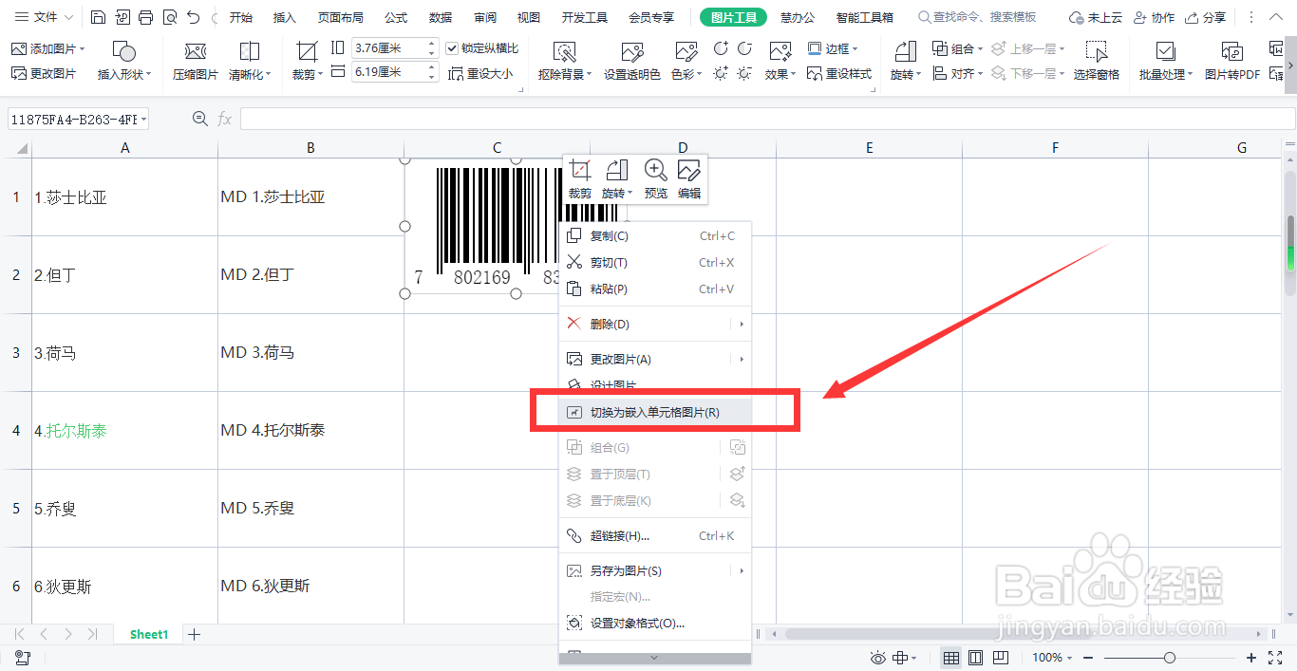The image size is (1297, 671).
Task: Click the Print icon in quick access toolbar
Action: 145,17
